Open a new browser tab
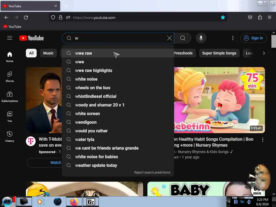276x207 pixels. coord(66,6)
